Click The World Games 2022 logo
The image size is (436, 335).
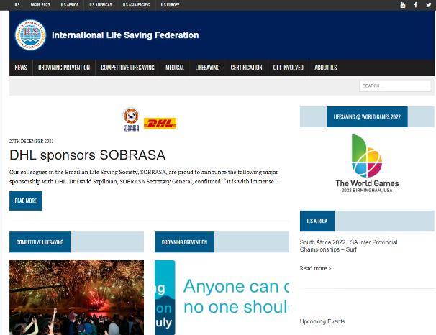367,163
